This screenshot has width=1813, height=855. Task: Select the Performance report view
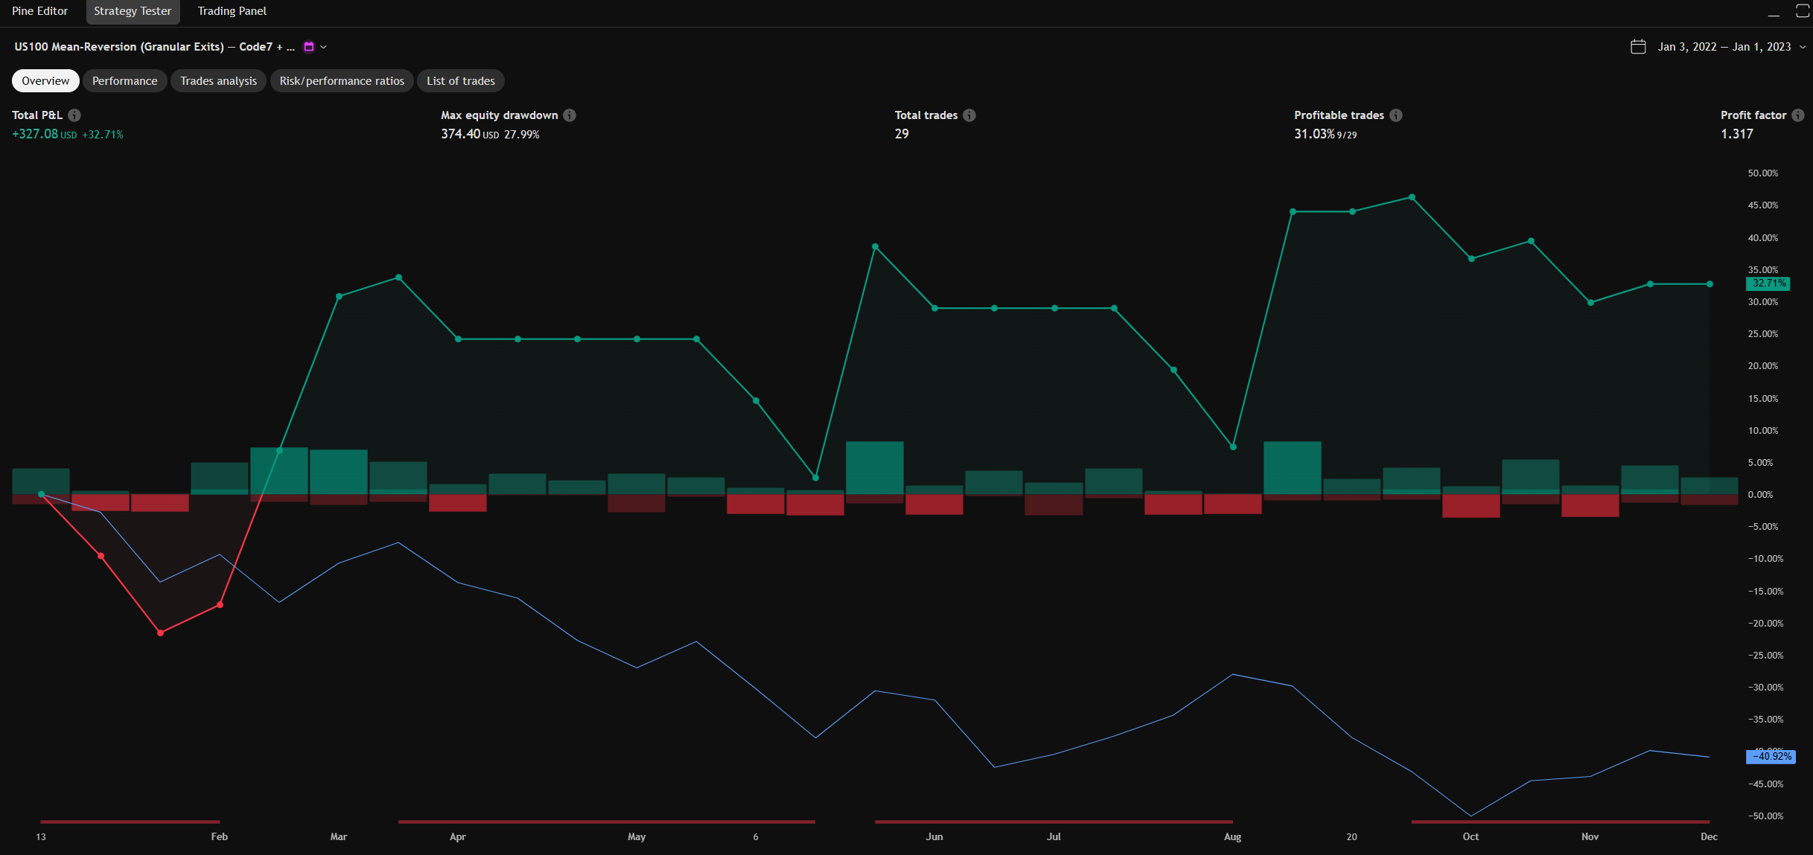coord(124,81)
